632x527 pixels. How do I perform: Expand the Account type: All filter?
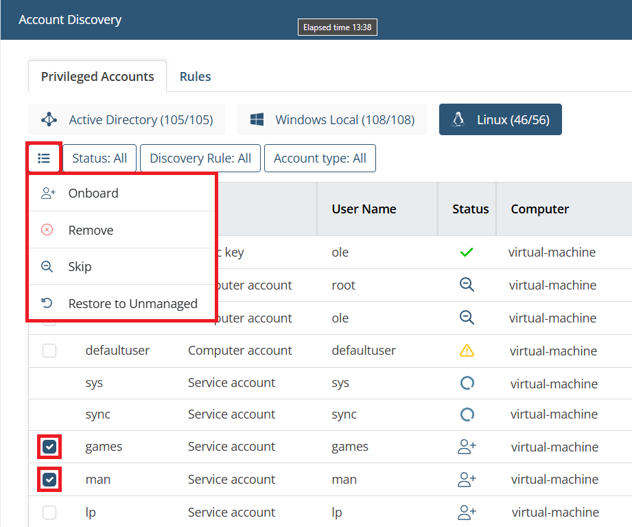click(x=320, y=159)
